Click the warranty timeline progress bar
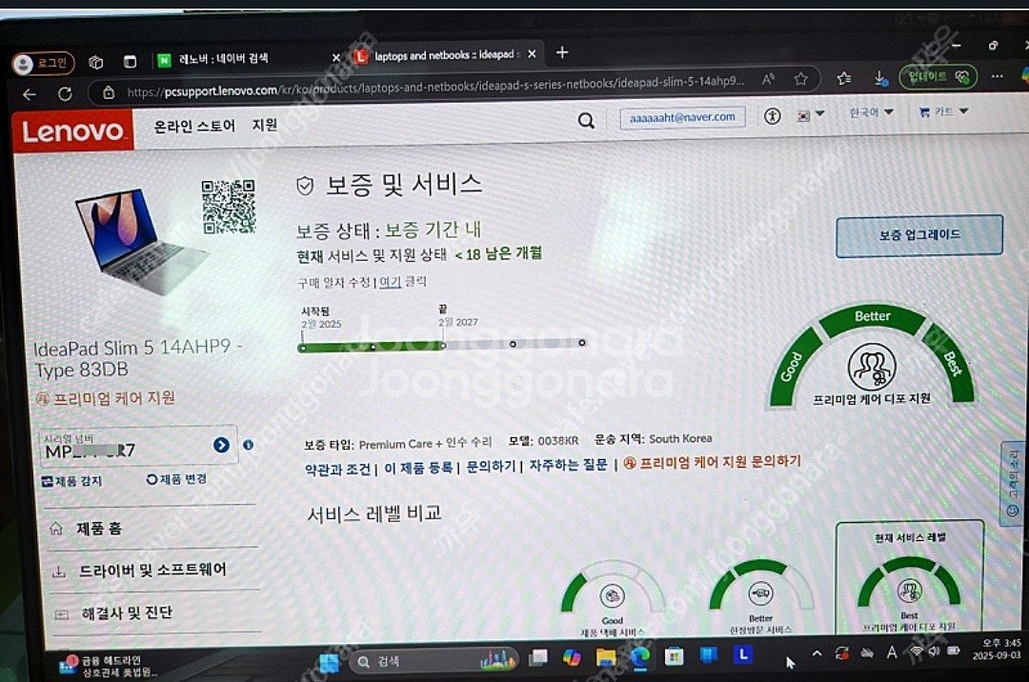Screen dimensions: 1029x682 (441, 345)
